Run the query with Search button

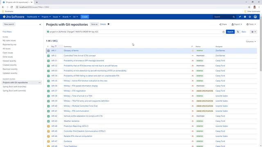230,32
